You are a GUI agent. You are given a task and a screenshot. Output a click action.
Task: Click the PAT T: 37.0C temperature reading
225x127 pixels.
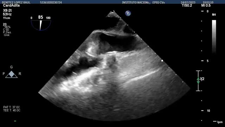(12, 107)
